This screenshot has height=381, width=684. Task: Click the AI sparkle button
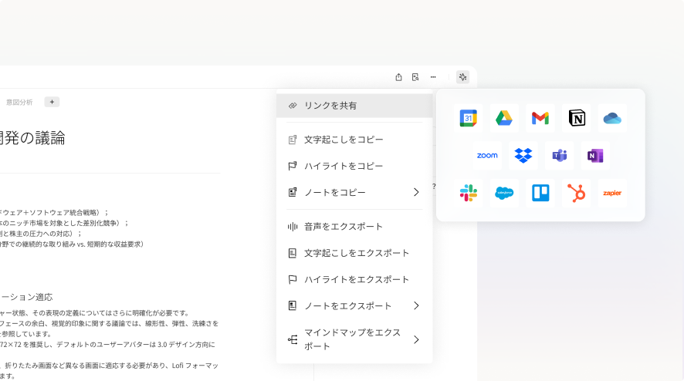[462, 77]
